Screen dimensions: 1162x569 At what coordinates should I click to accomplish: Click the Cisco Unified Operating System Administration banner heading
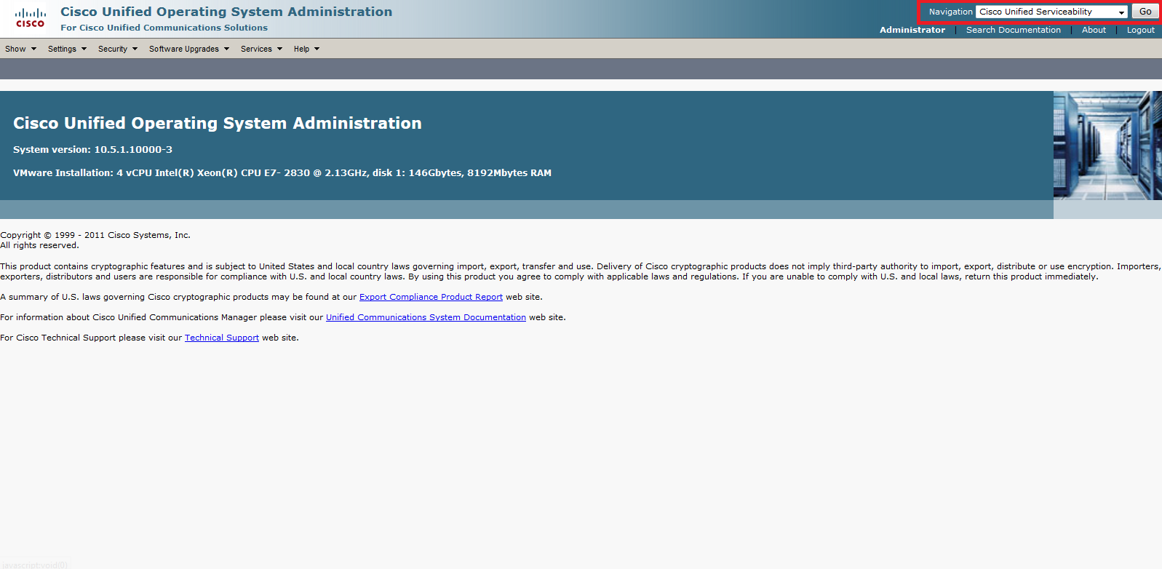click(x=218, y=123)
